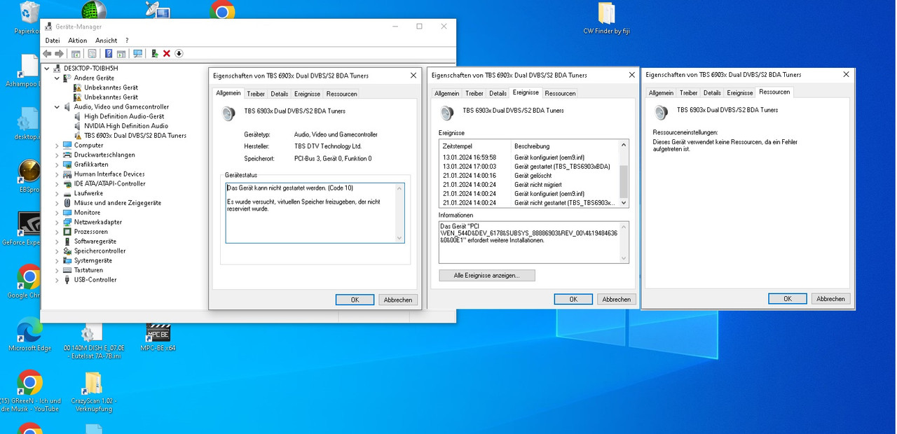The height and width of the screenshot is (434, 897).
Task: Launch Google Chrome from its desktop shortcut
Action: pyautogui.click(x=28, y=281)
